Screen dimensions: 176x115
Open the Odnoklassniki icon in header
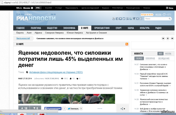click(141, 19)
